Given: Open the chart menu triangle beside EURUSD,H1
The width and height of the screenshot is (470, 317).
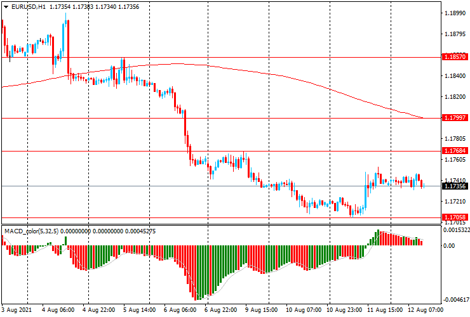Looking at the screenshot, I should 6,7.
